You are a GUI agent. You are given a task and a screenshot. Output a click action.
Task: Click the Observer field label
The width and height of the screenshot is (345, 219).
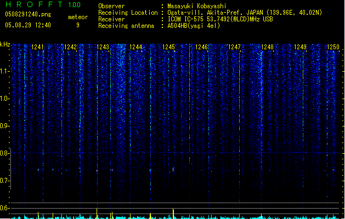click(111, 6)
